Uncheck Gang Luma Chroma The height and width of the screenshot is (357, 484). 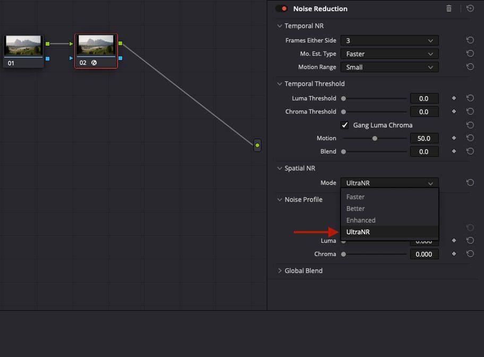point(344,125)
